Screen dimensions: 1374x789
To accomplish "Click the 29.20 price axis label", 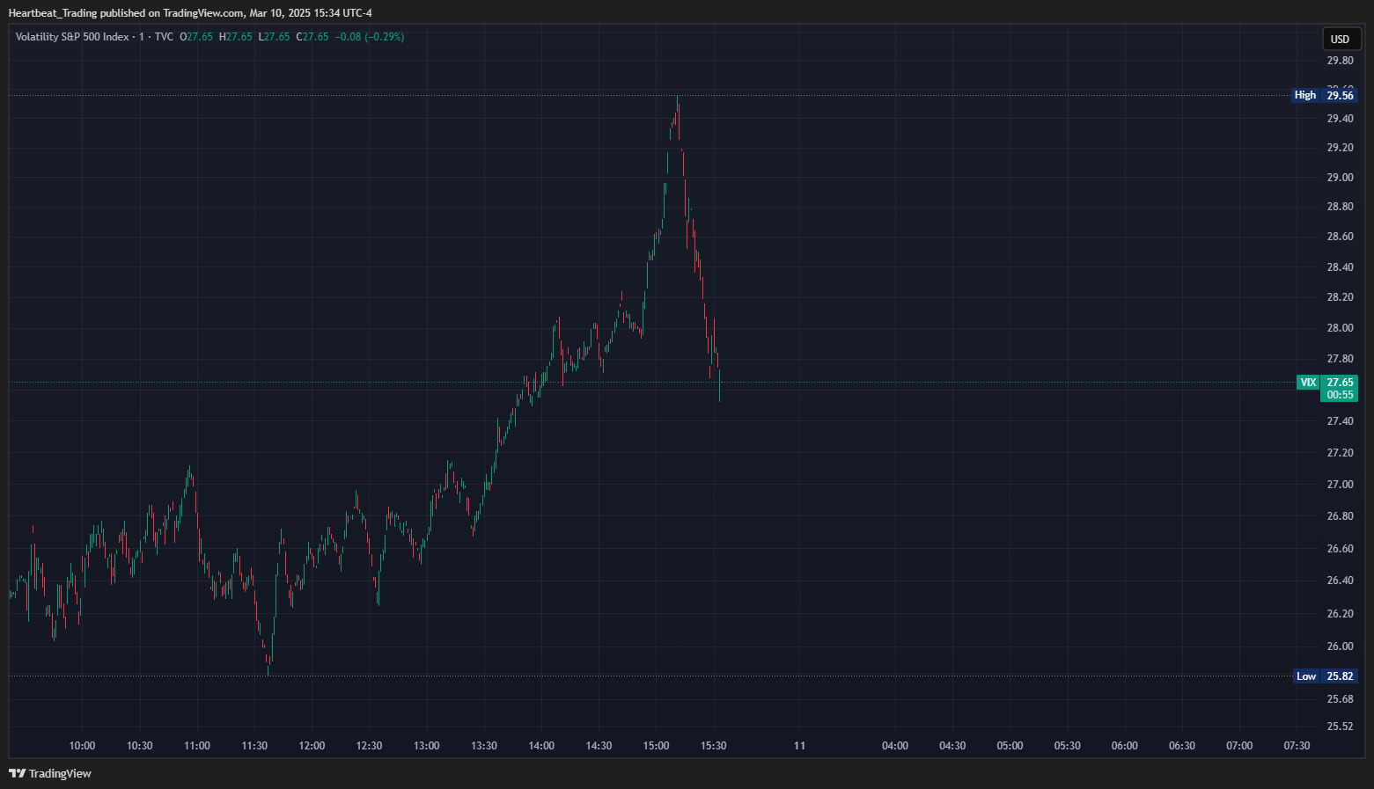I will coord(1340,148).
